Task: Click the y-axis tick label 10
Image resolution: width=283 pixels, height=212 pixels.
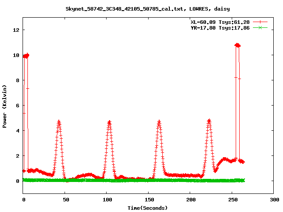Action: tap(16, 55)
